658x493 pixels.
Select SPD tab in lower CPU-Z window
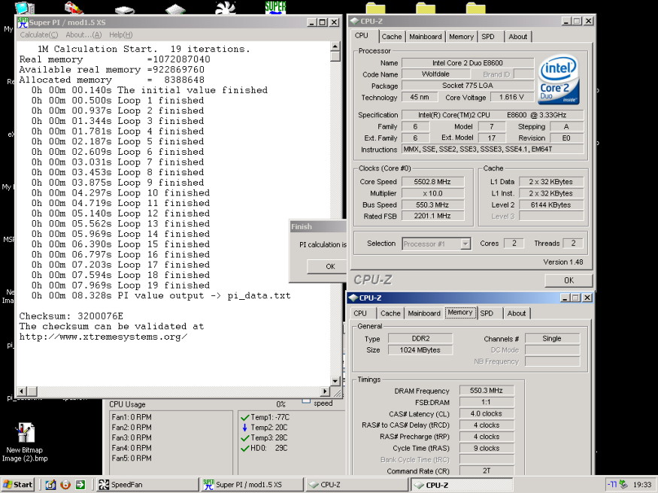click(487, 313)
